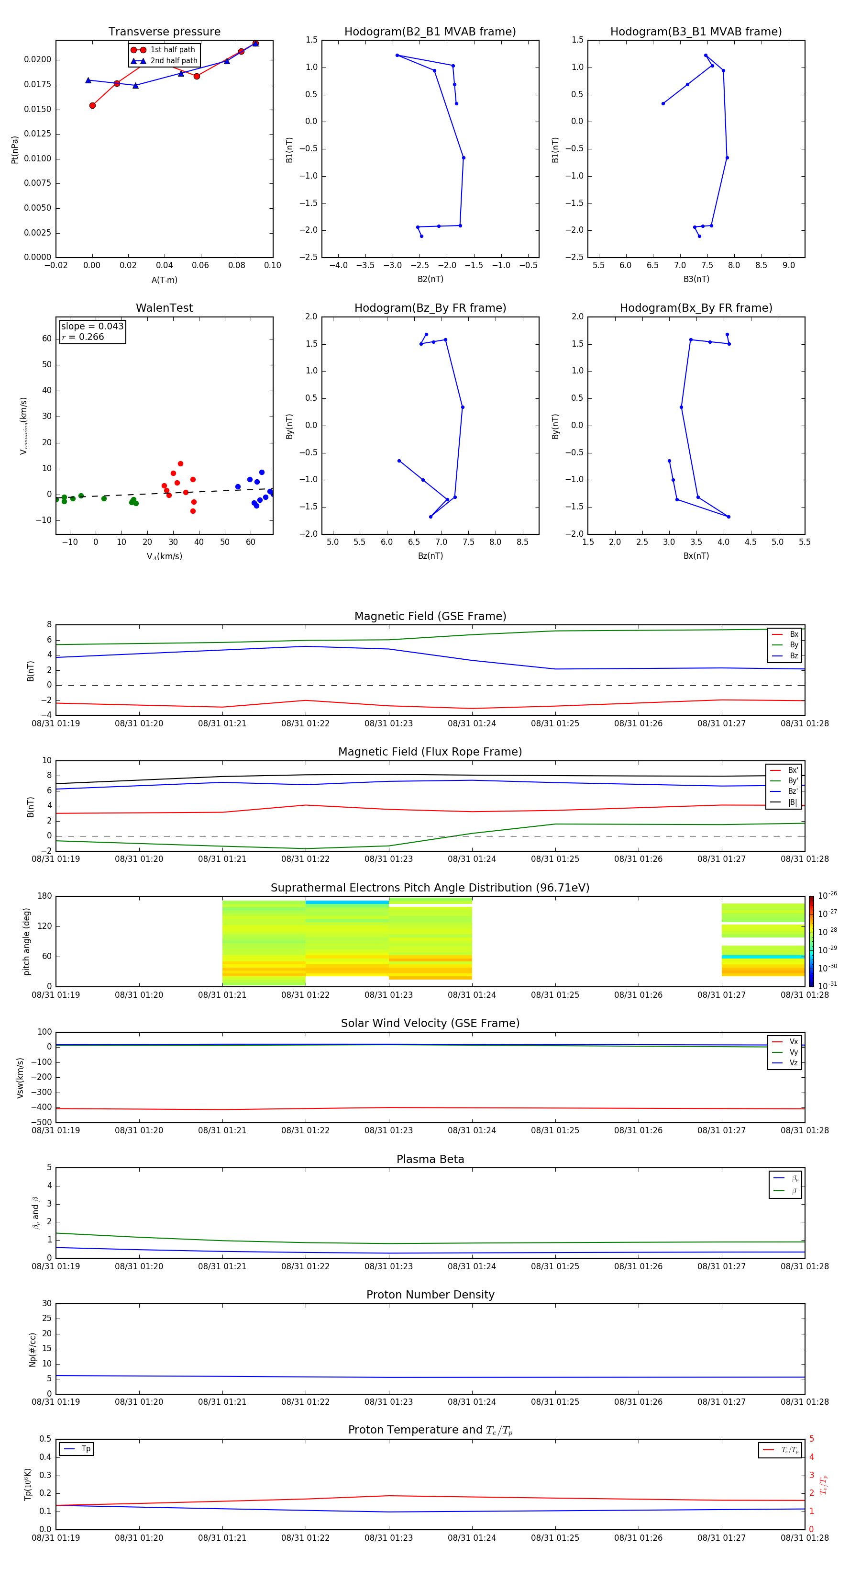This screenshot has height=1580, width=861.
Task: Click the red Te/Tp right-axis label
Action: pos(824,1484)
